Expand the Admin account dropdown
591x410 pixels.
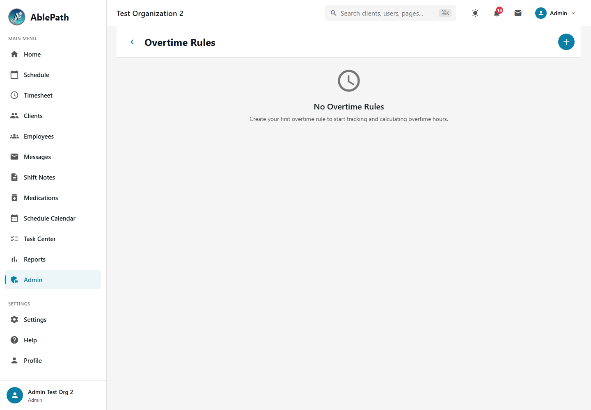tap(556, 13)
